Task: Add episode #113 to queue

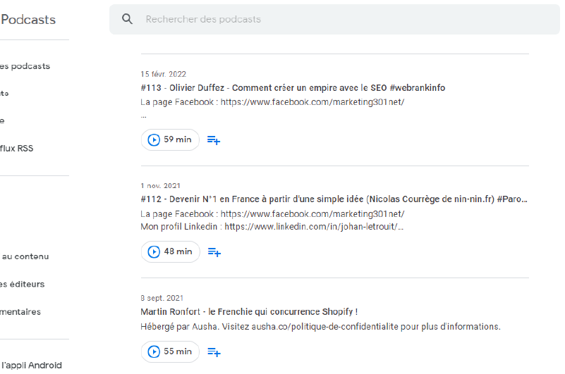Action: 214,140
